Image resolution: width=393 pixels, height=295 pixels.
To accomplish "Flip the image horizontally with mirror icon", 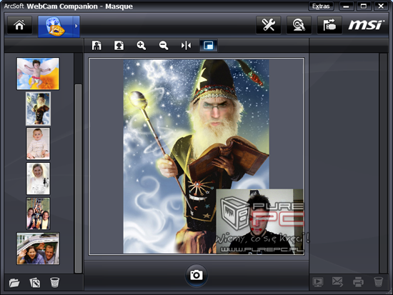I will click(x=186, y=46).
